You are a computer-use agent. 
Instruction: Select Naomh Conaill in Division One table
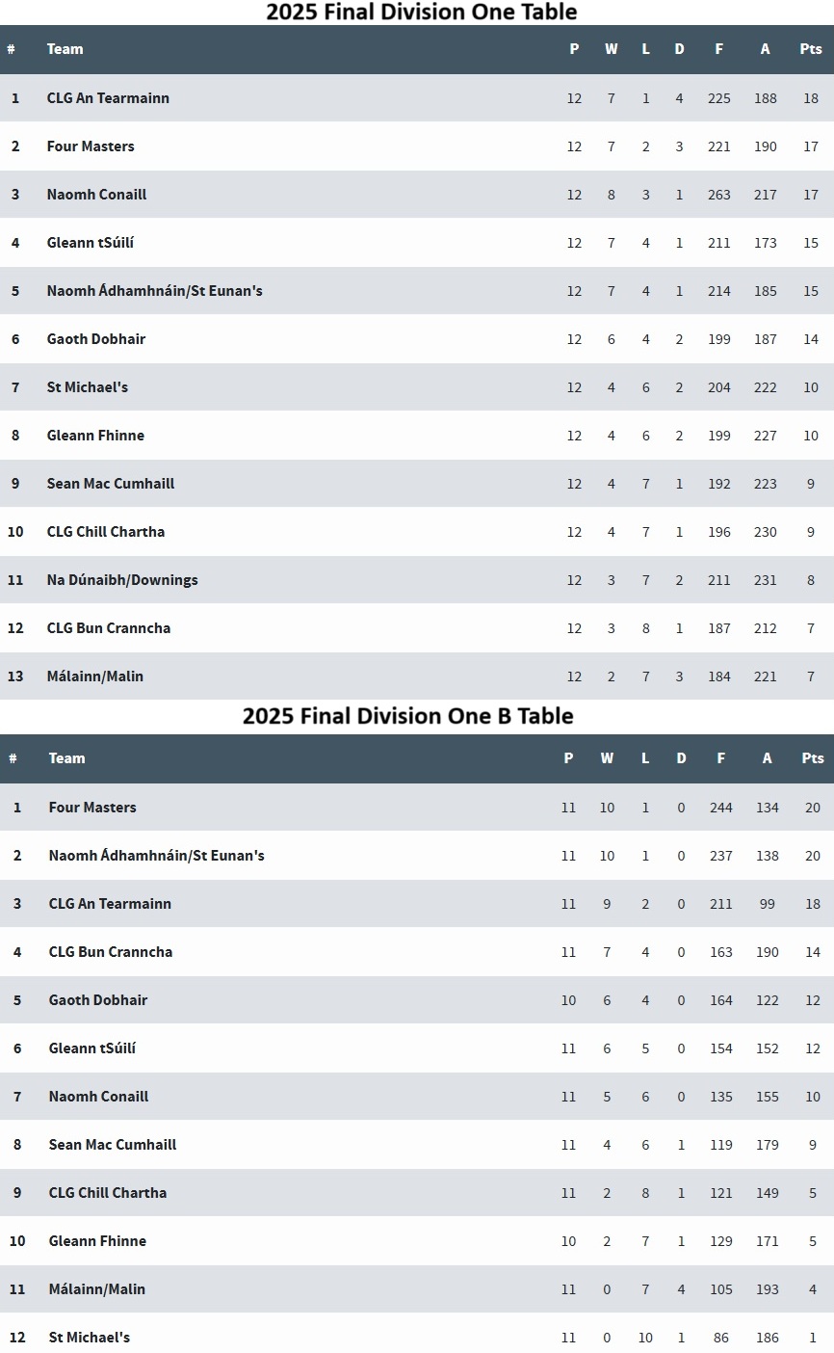point(96,195)
